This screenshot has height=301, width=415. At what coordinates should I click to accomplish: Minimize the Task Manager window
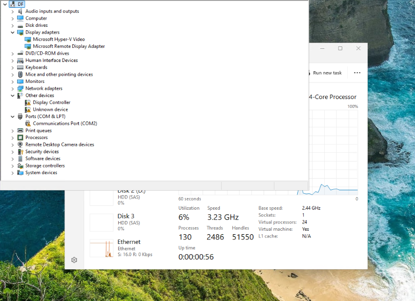pyautogui.click(x=322, y=48)
